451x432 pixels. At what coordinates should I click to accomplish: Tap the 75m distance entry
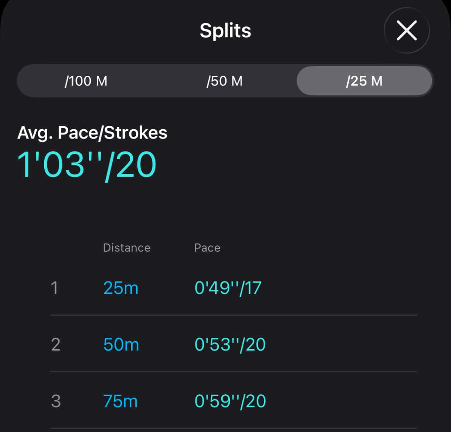[121, 401]
